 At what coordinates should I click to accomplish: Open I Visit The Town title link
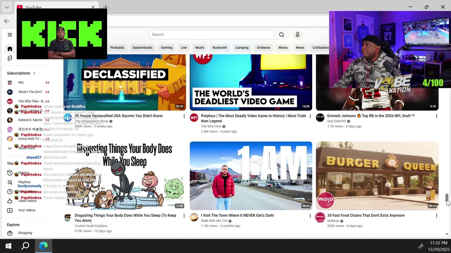[x=237, y=215]
